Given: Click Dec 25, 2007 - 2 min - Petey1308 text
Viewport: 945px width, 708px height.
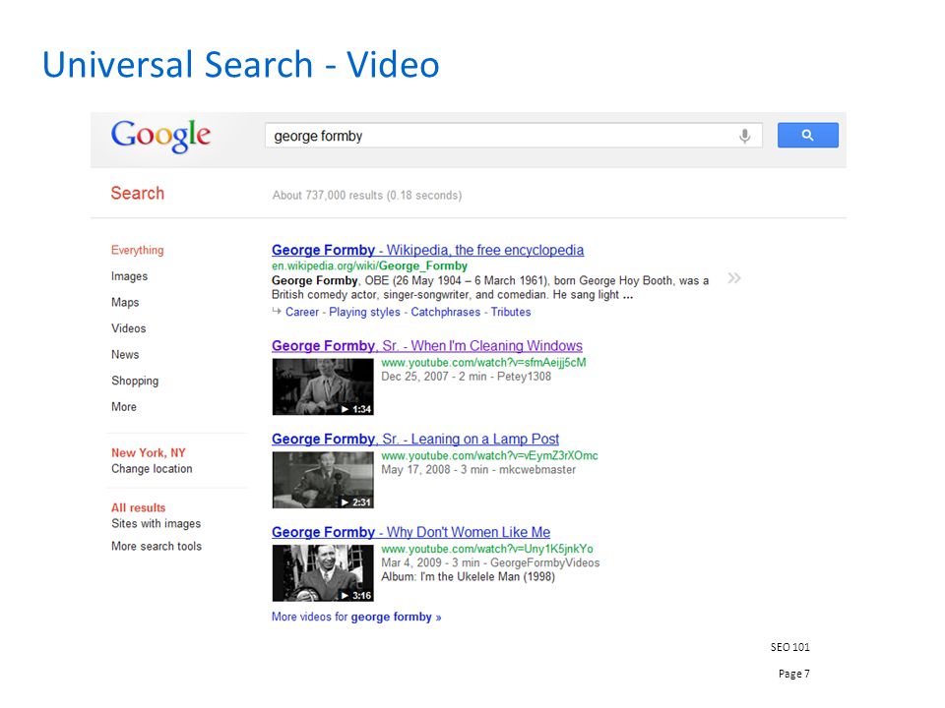Looking at the screenshot, I should coord(466,377).
